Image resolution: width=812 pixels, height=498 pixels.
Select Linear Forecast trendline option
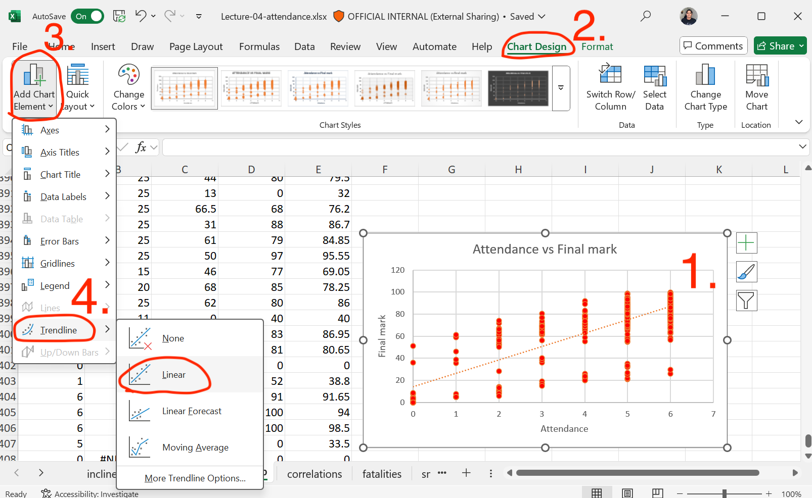tap(191, 411)
